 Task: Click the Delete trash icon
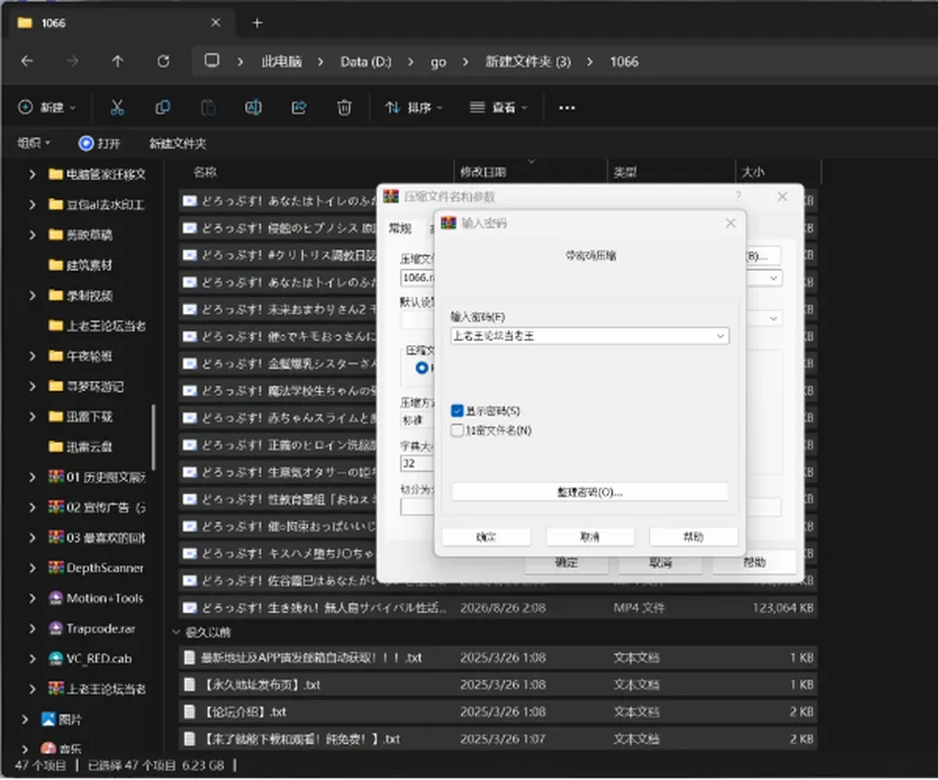344,108
